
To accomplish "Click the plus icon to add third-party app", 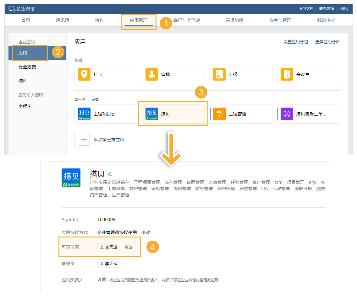I will 84,140.
